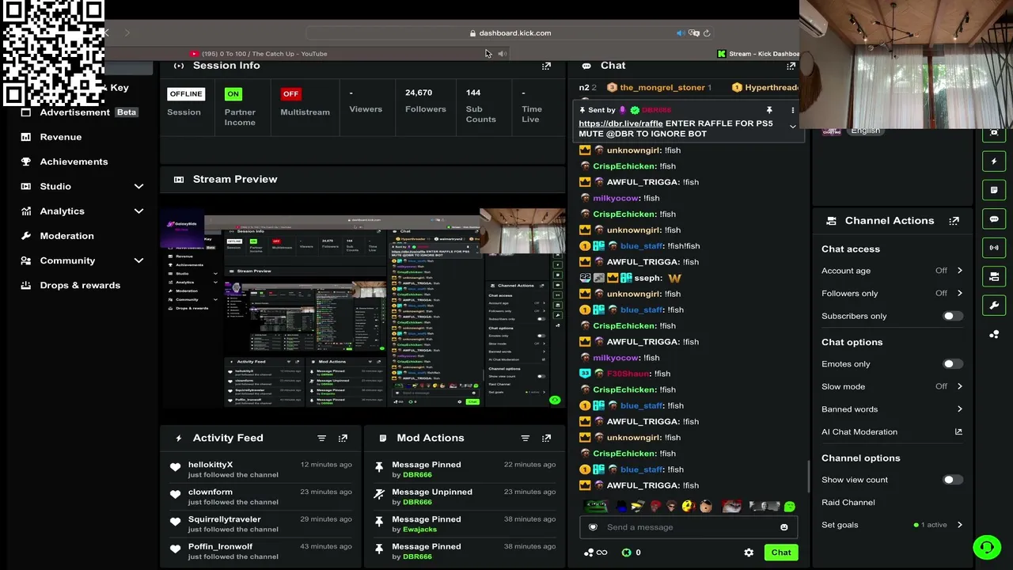Open DBR666 profile in first Mod Actions row
1013x570 pixels.
pos(417,475)
